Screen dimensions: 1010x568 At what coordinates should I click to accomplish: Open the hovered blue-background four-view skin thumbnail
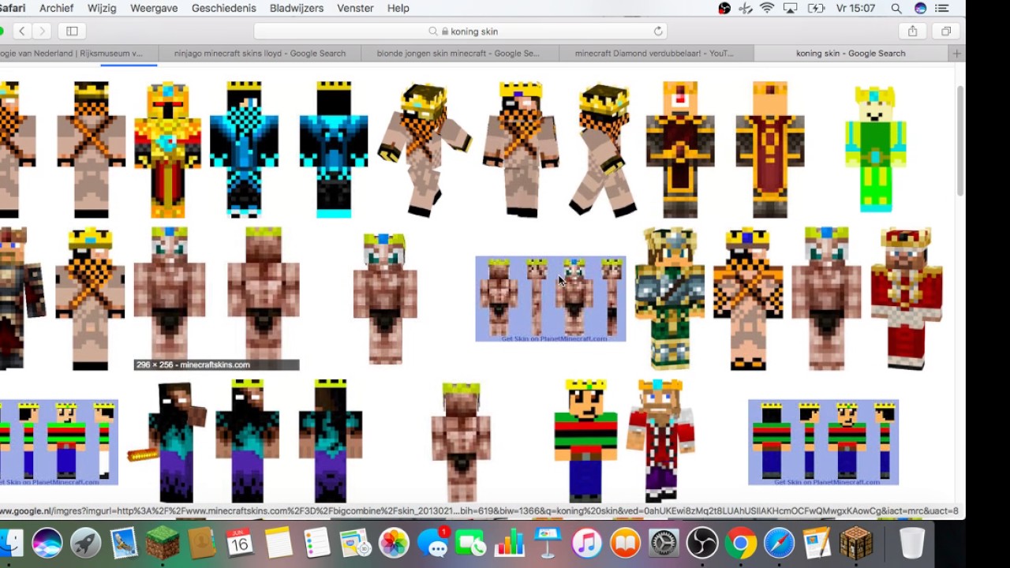[550, 298]
